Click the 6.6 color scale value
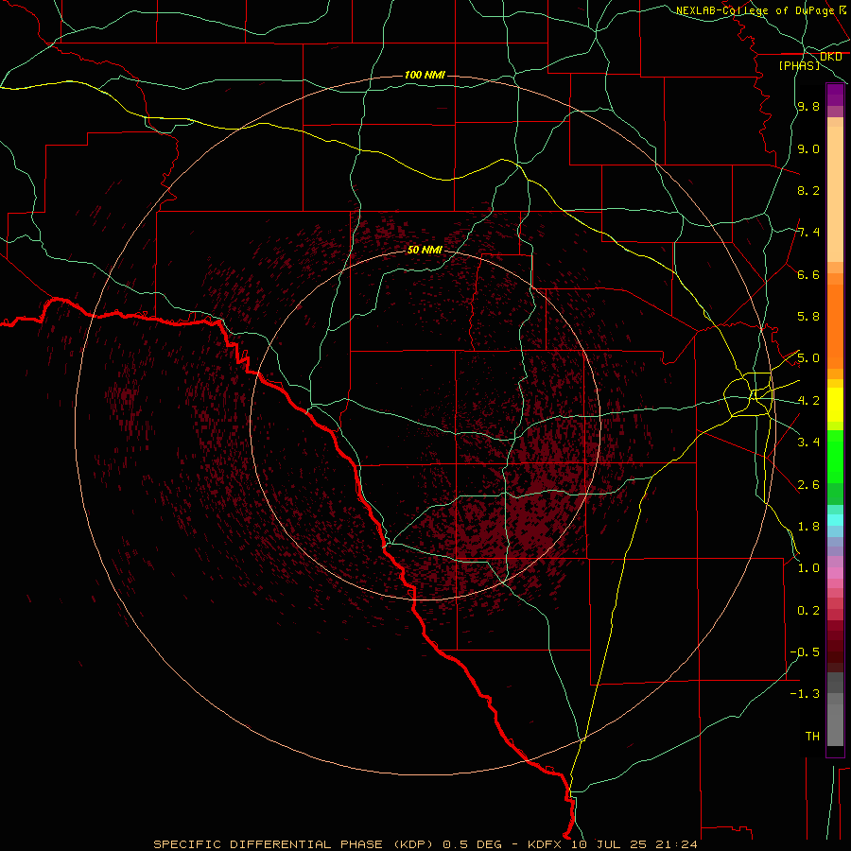This screenshot has width=851, height=851. (x=808, y=274)
